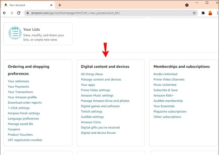The image size is (219, 155).
Task: Open Your addresses link
Action: (x=18, y=81)
